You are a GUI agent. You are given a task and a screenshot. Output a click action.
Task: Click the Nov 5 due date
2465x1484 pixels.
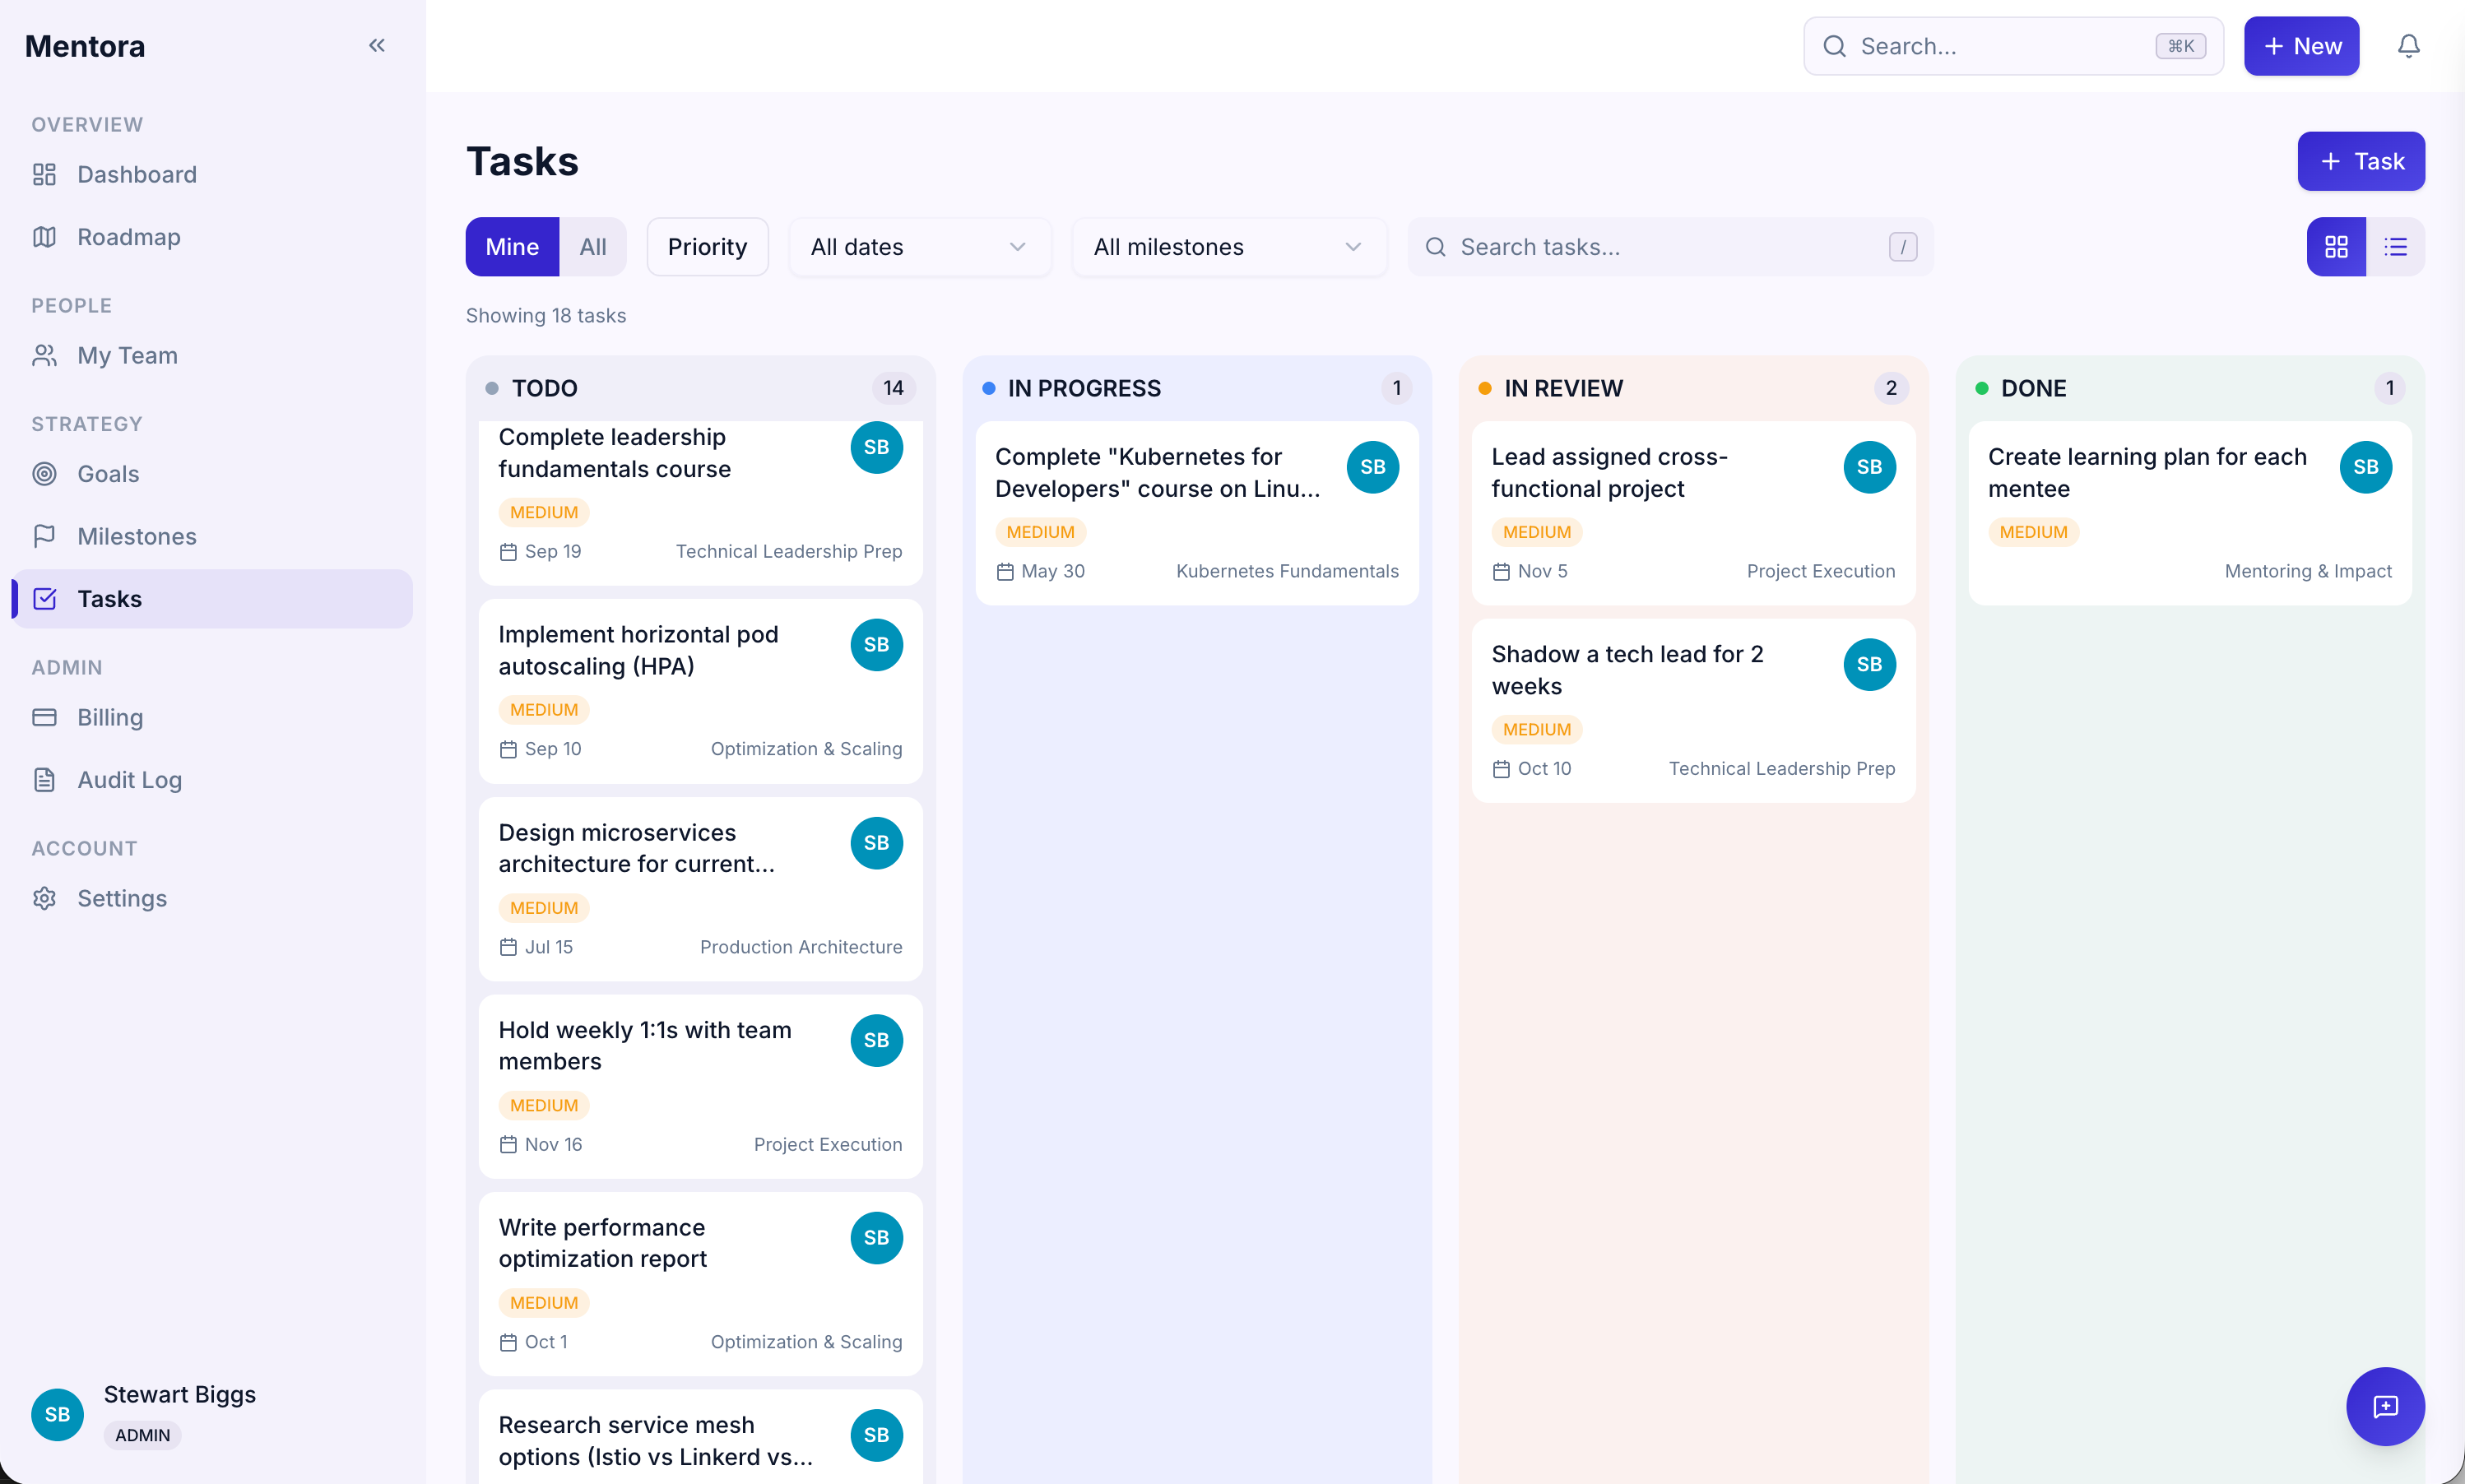point(1530,571)
